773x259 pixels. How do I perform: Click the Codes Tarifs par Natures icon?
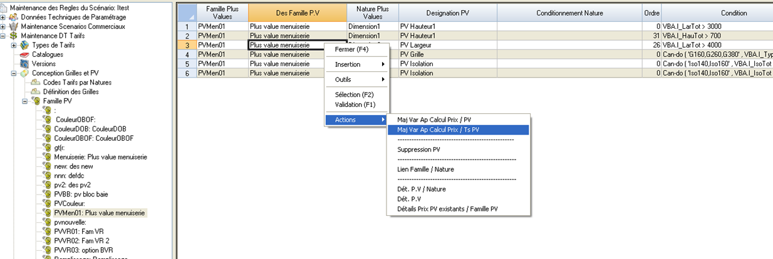click(36, 83)
